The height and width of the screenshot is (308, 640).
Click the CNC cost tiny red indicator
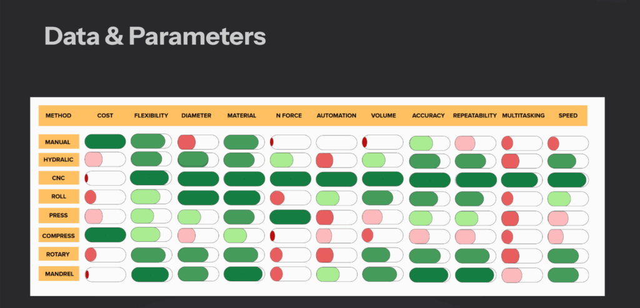[86, 178]
